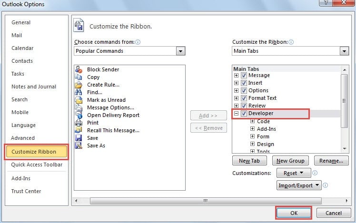Click the Recall This Message icon
Viewport: 356px width, 223px height.
click(79, 130)
